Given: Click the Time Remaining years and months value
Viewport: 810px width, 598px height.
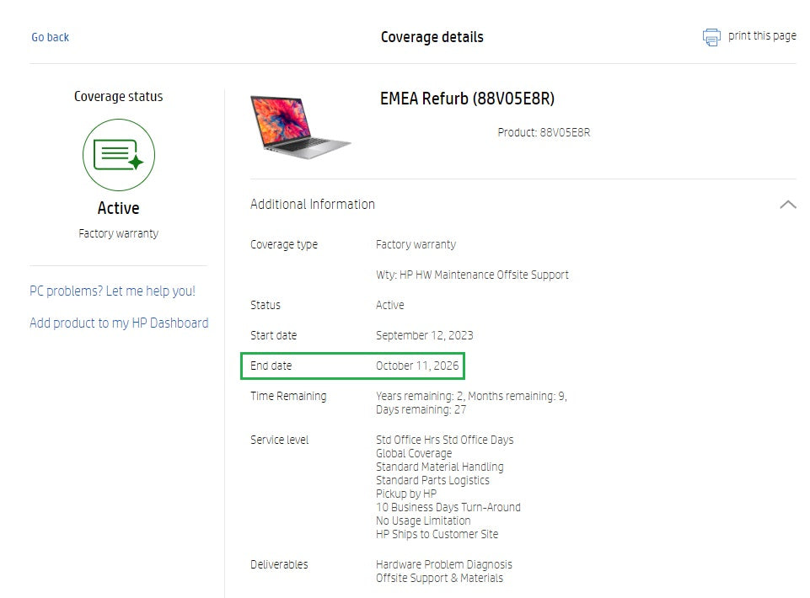Looking at the screenshot, I should tap(471, 397).
